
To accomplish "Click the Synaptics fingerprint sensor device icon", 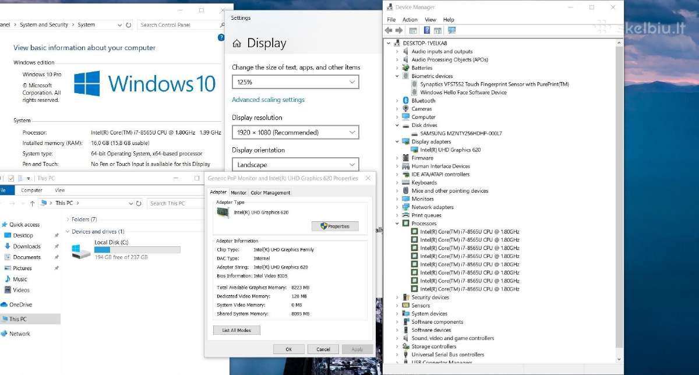I will click(414, 84).
